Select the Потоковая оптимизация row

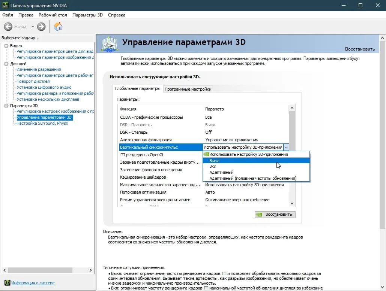point(204,192)
